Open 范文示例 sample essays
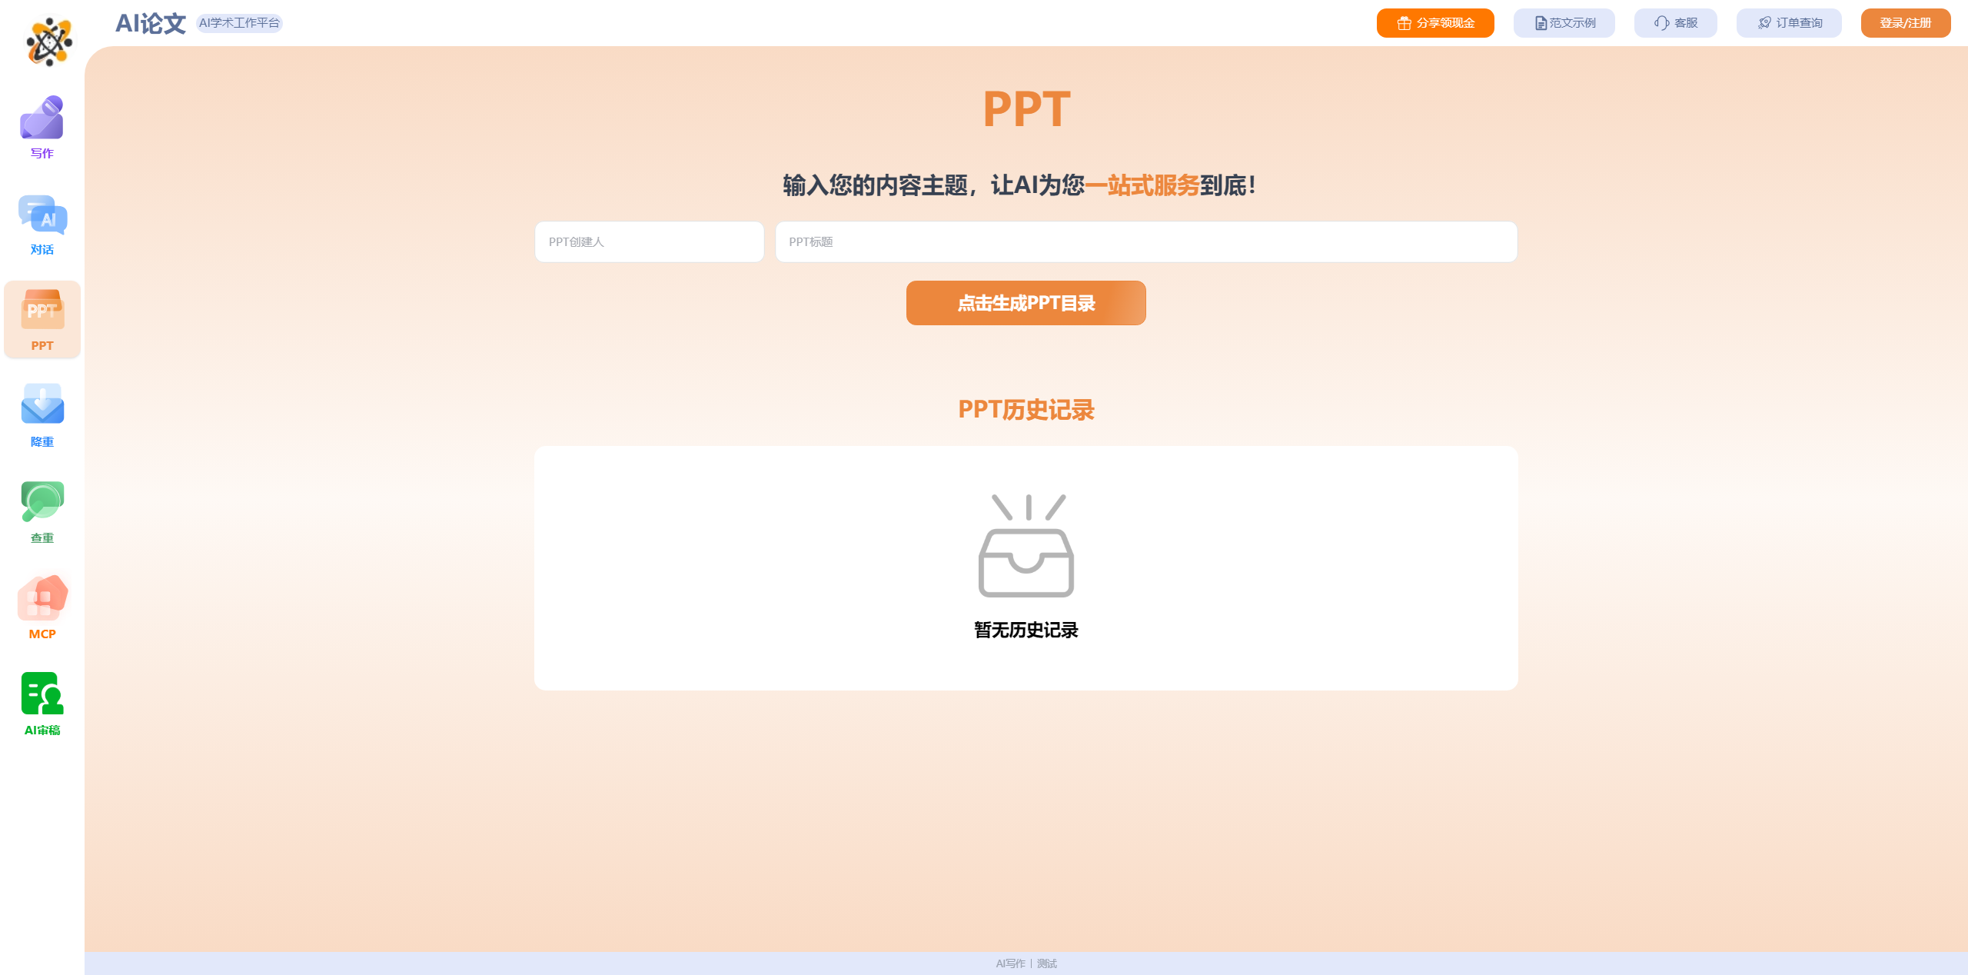The width and height of the screenshot is (1968, 975). [x=1564, y=23]
